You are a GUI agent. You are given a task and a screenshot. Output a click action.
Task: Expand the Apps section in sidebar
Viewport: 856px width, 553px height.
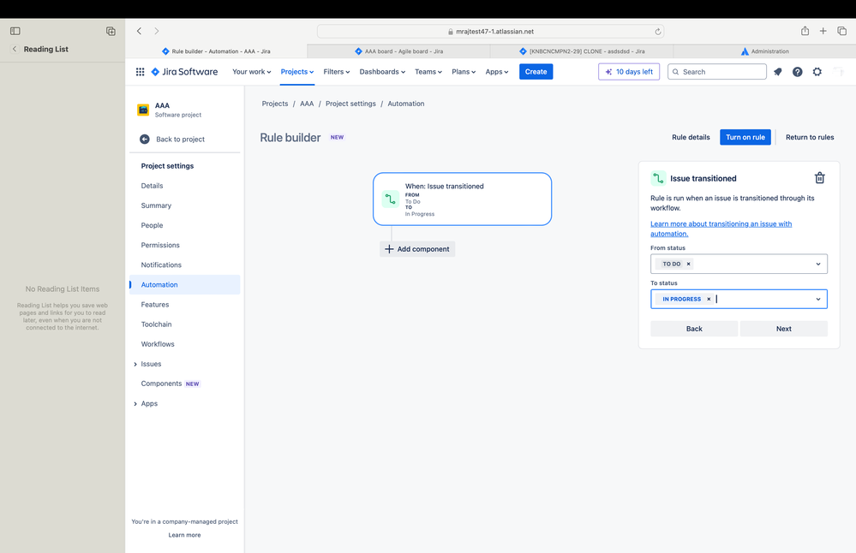point(135,404)
